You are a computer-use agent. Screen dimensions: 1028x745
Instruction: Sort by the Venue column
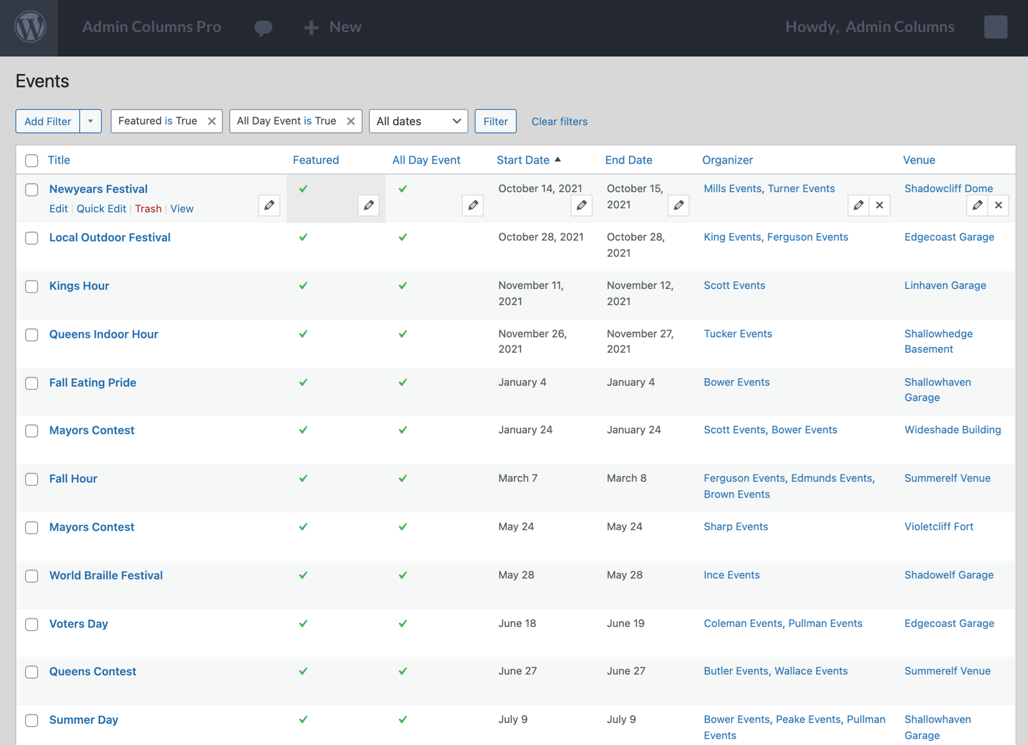tap(919, 160)
